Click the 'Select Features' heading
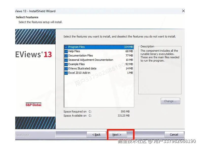The height and width of the screenshot is (148, 200). click(x=27, y=17)
